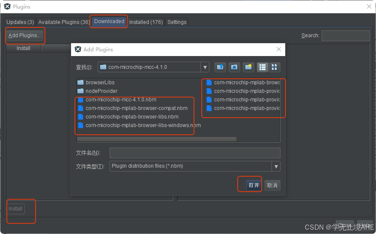Switch to Installed (176) tab
Viewport: 376px width, 234px height.
pos(146,22)
